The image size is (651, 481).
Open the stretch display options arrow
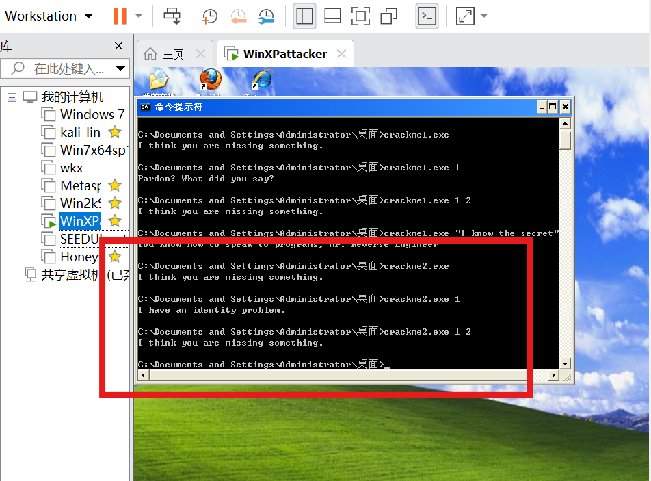(483, 16)
